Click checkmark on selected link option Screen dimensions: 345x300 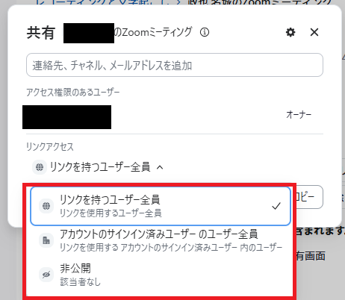[276, 206]
